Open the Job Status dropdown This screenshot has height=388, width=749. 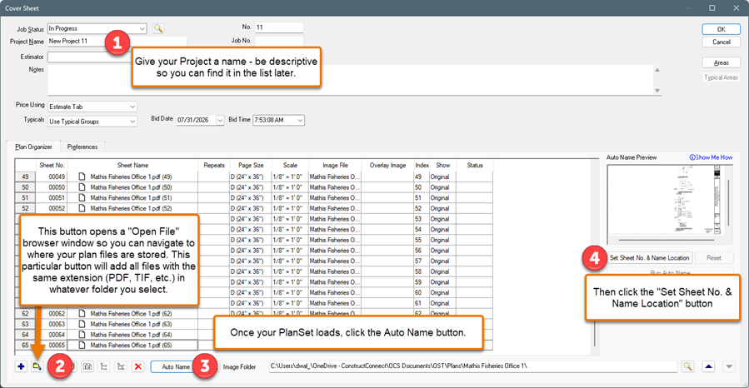point(142,28)
